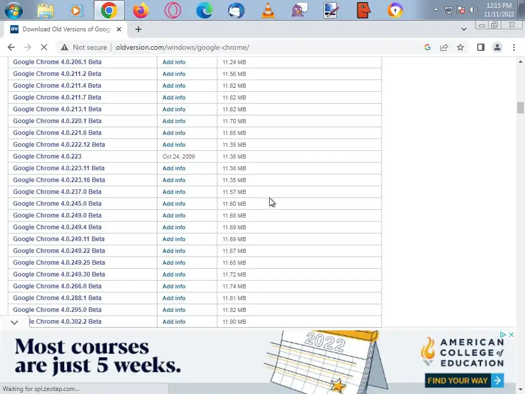Screen dimensions: 525x394
Task: Launch Windows Media Player taskbar icon
Action: coord(77,11)
